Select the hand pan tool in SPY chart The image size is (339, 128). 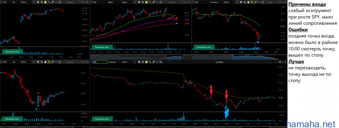pos(46,2)
